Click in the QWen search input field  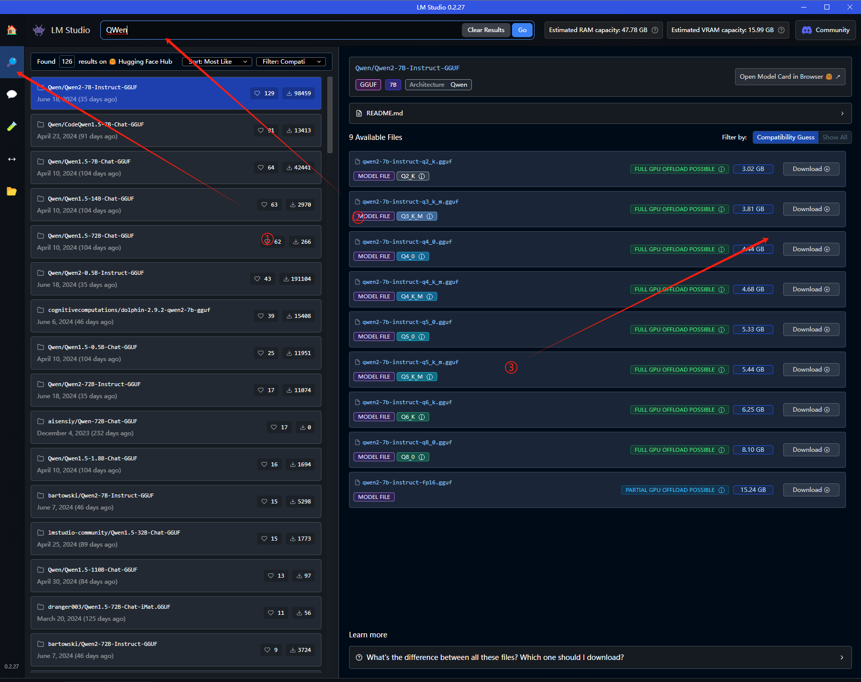click(x=281, y=30)
